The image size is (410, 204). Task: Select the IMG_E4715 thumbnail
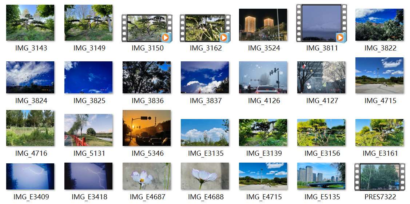263,176
